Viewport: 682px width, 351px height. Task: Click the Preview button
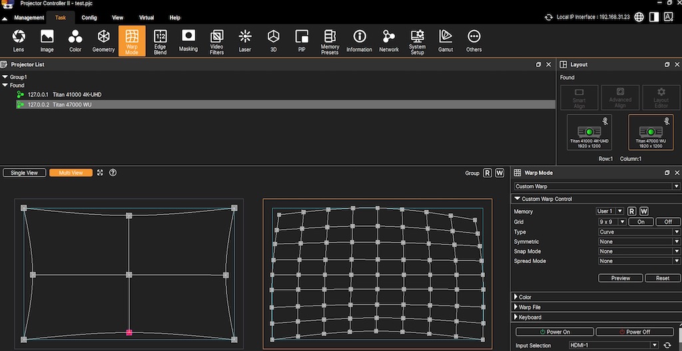click(620, 278)
